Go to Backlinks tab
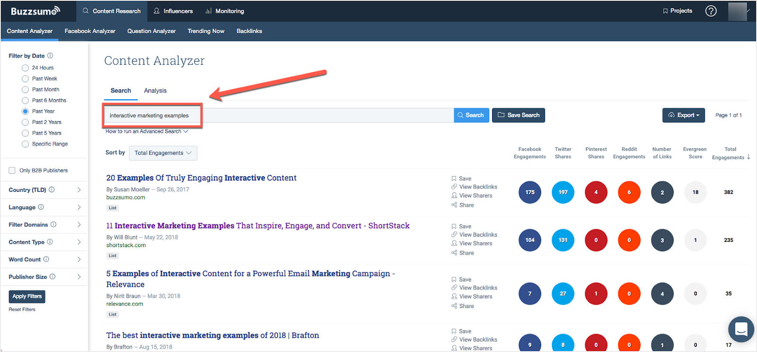The image size is (757, 352). 249,31
